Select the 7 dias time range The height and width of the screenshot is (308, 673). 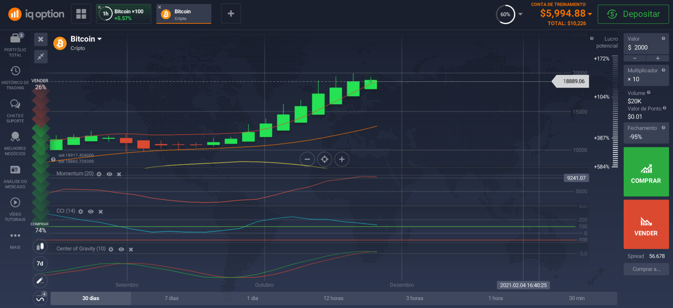(172, 298)
